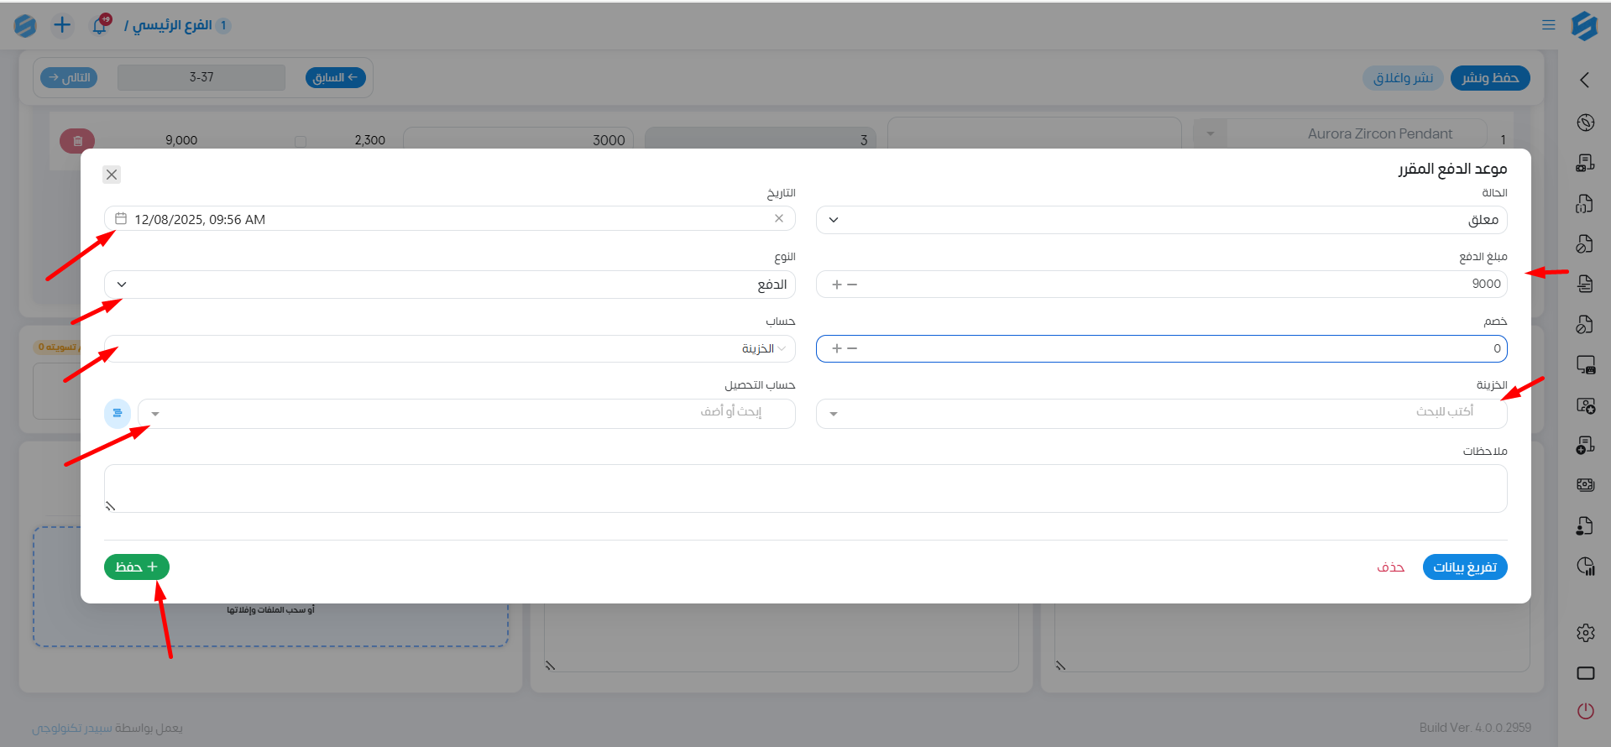Viewport: 1611px width, 747px height.
Task: Click the blue list icon beside collection account
Action: [118, 413]
